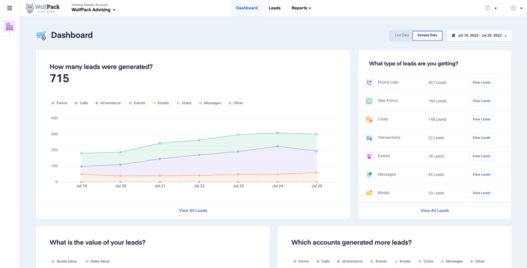This screenshot has height=268, width=527.
Task: Click View All Leads under chart
Action: pyautogui.click(x=193, y=210)
